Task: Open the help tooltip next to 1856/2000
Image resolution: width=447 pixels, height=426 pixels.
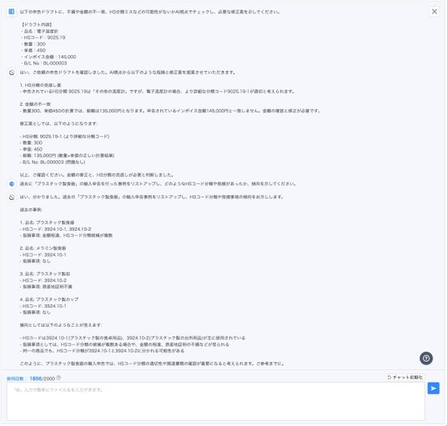Action: (58, 378)
